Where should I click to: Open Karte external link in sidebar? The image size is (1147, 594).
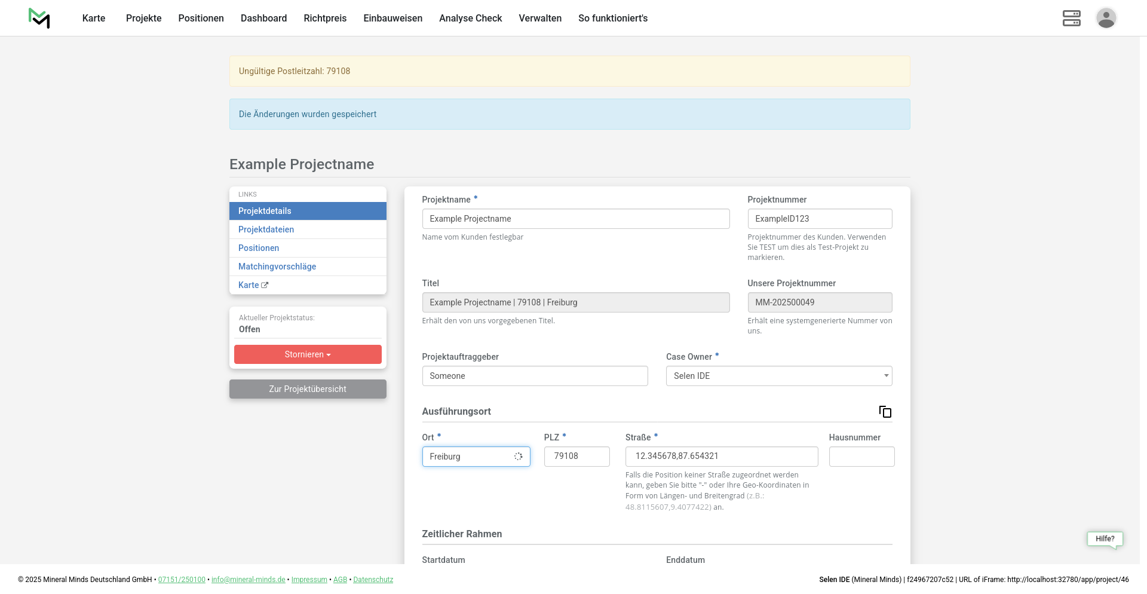click(253, 285)
